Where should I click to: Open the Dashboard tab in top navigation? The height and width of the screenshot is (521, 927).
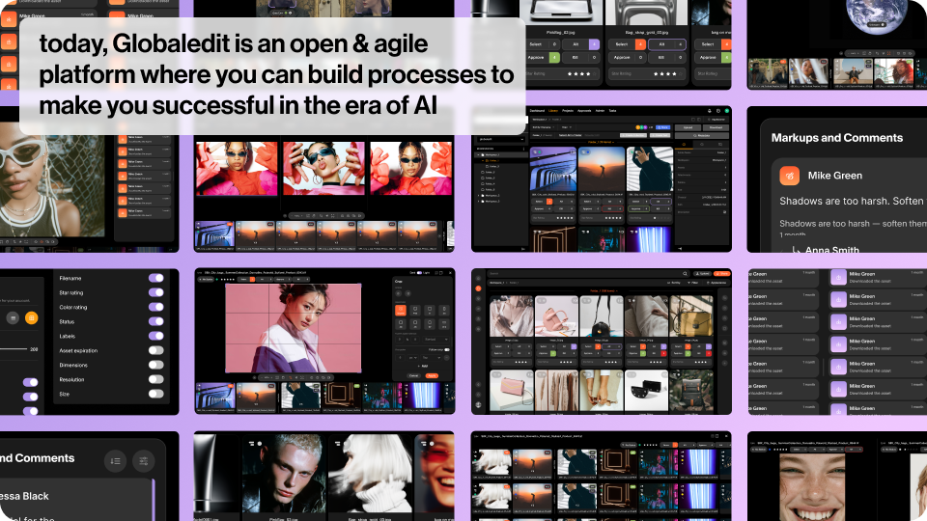pos(537,112)
